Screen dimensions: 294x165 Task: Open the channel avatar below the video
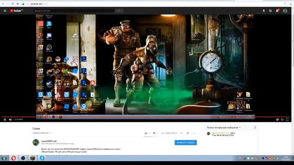pyautogui.click(x=36, y=143)
